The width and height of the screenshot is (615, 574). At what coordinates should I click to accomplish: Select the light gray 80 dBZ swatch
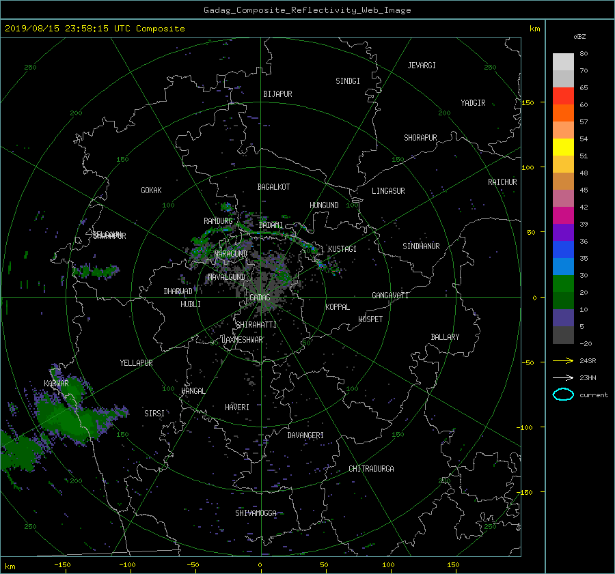[x=563, y=61]
